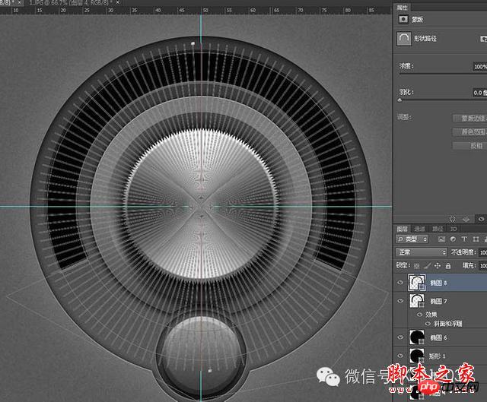Click the top path anchor point on canvas

pos(193,43)
